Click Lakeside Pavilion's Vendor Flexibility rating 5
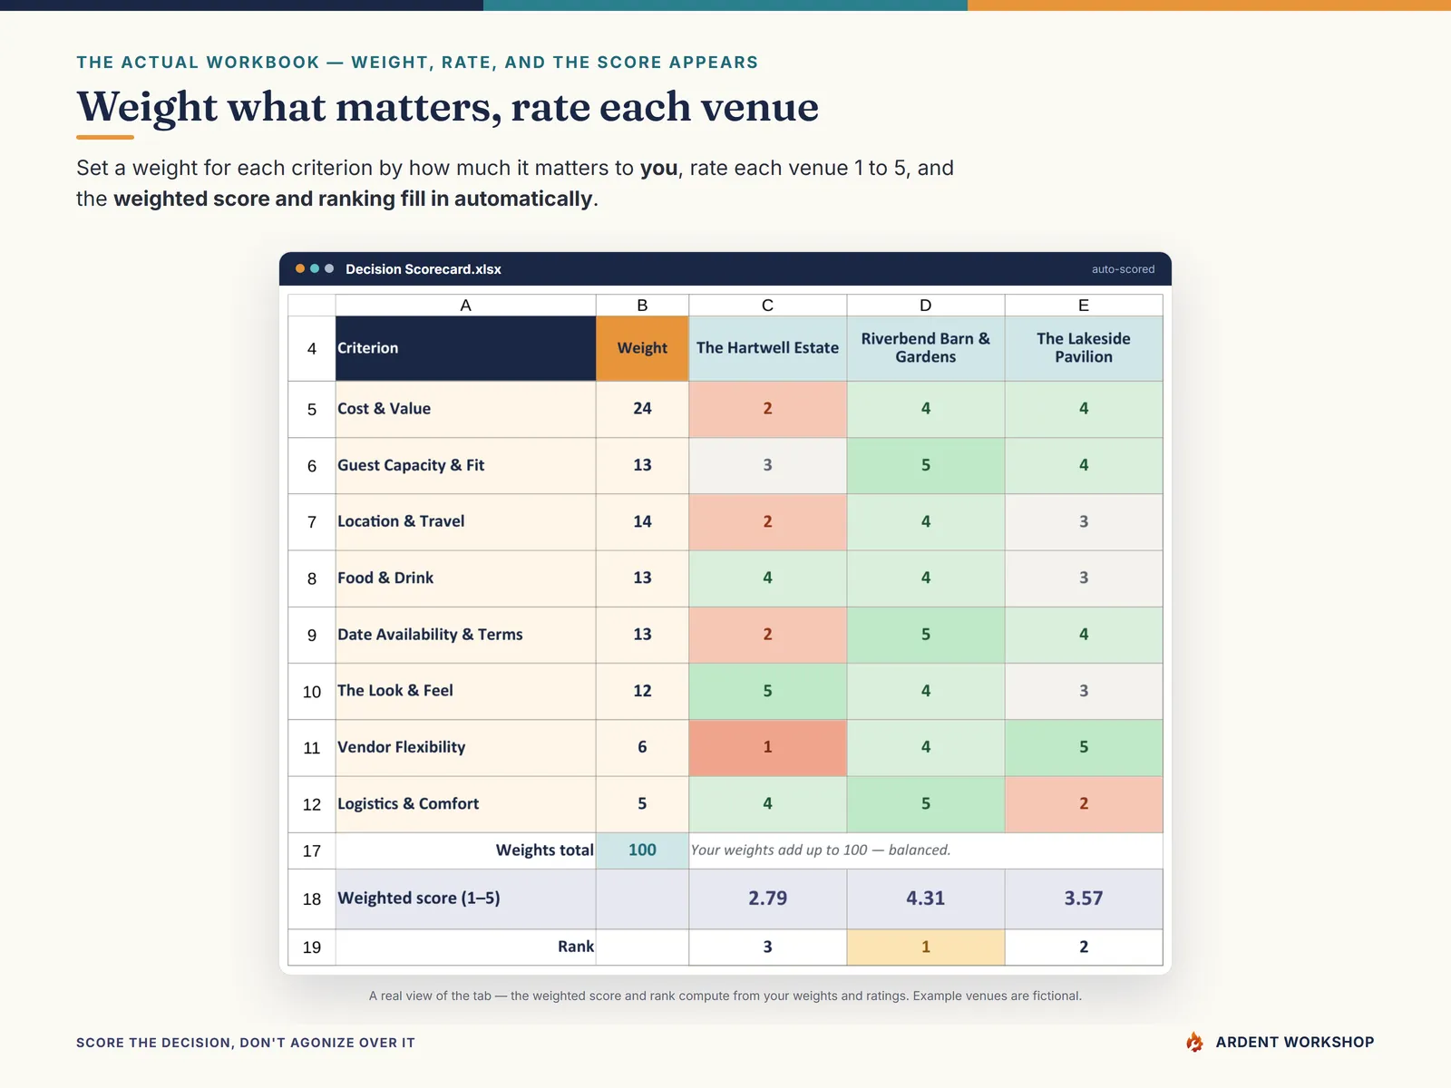Viewport: 1451px width, 1088px height. coord(1084,747)
